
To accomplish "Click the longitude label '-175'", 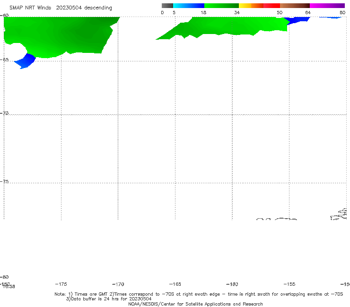I will [x=61, y=284].
